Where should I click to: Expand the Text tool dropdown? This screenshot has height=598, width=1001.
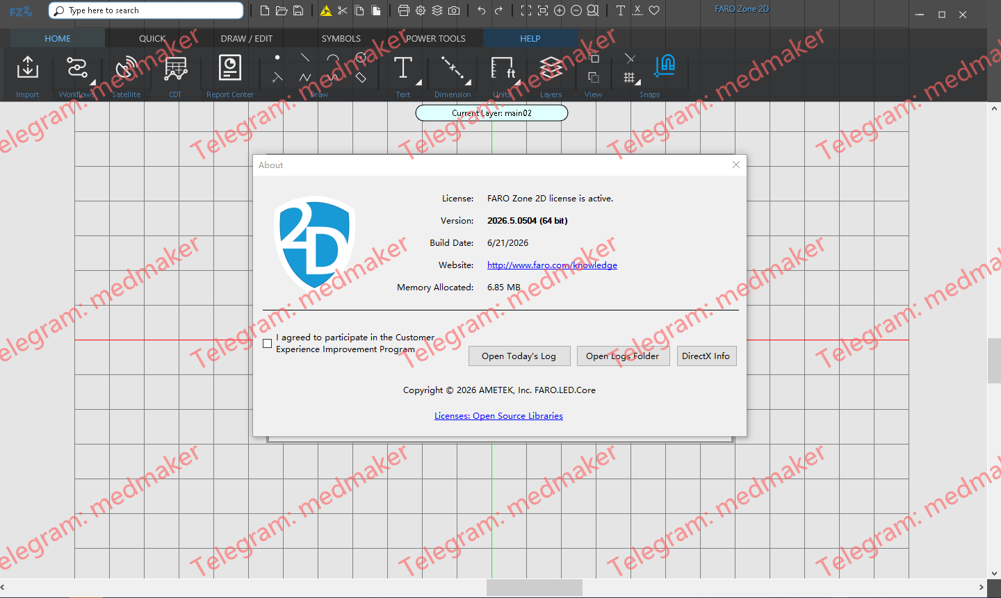pos(418,83)
